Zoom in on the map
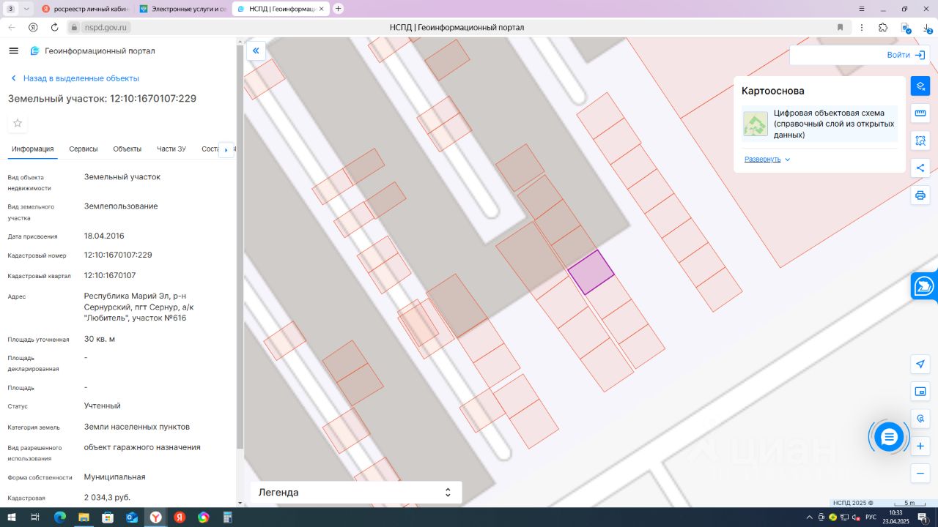The image size is (938, 527). (920, 446)
